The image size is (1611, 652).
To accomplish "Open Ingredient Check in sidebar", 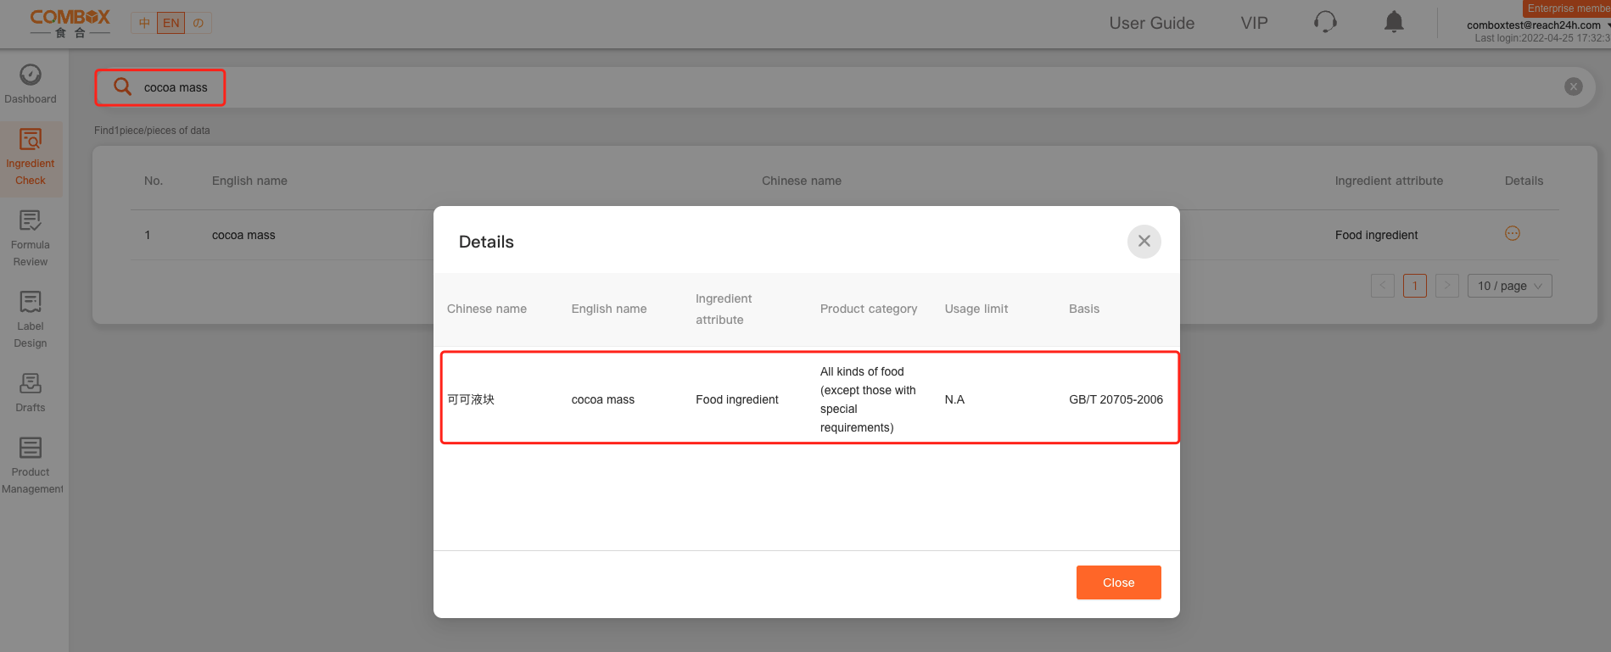I will [31, 159].
